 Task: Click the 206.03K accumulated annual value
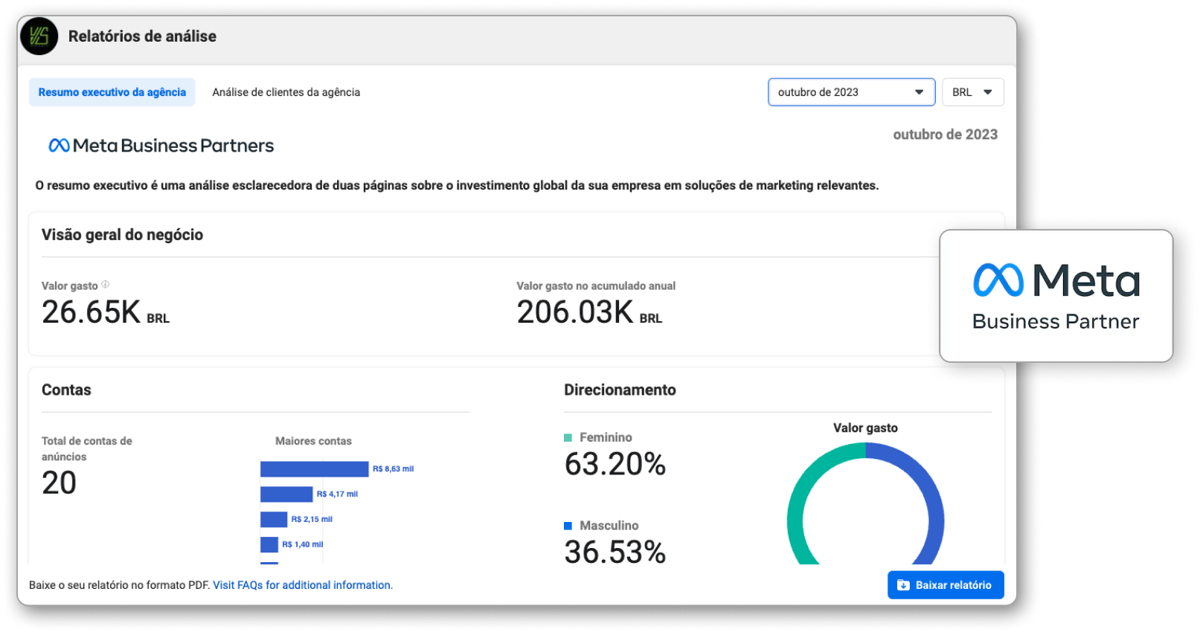pyautogui.click(x=589, y=312)
